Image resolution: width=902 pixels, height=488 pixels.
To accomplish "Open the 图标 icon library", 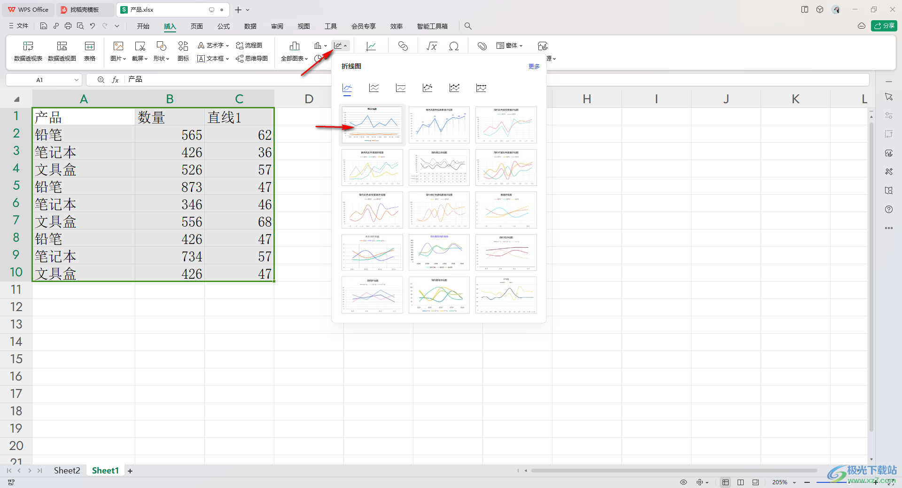I will (183, 51).
